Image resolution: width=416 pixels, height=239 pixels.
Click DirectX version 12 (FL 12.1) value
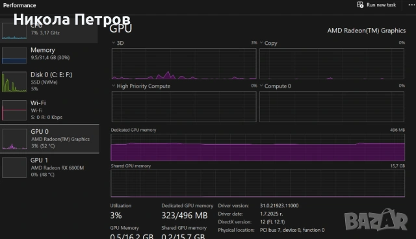pyautogui.click(x=272, y=221)
